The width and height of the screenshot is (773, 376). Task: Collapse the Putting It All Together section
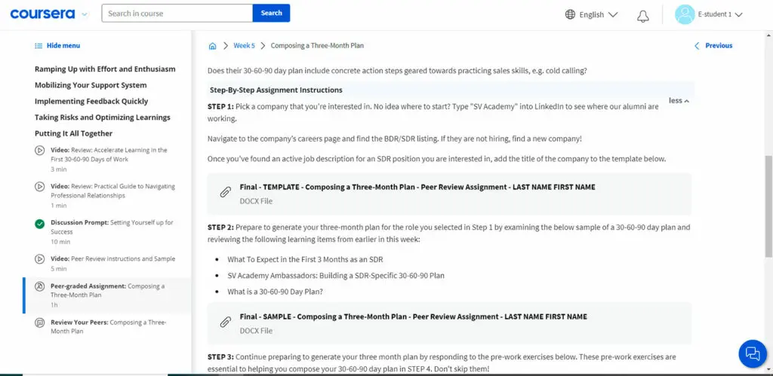(73, 133)
